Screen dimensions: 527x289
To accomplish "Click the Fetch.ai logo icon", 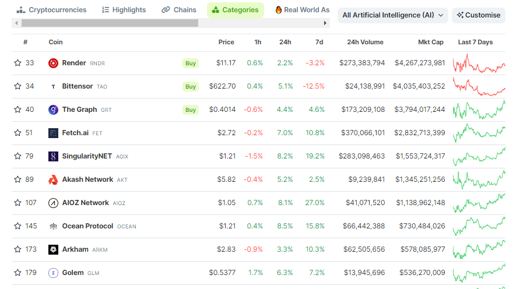I will [53, 133].
